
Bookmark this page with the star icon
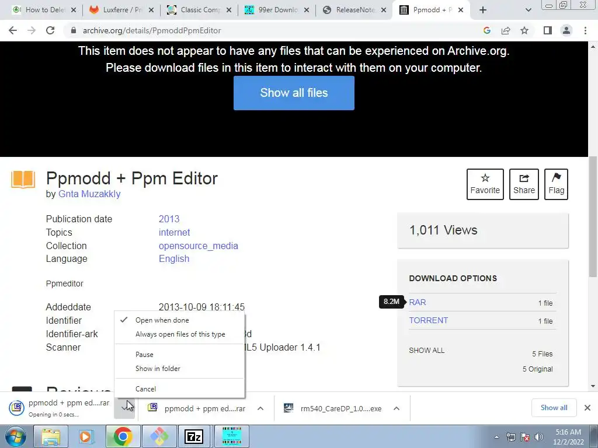click(x=524, y=30)
